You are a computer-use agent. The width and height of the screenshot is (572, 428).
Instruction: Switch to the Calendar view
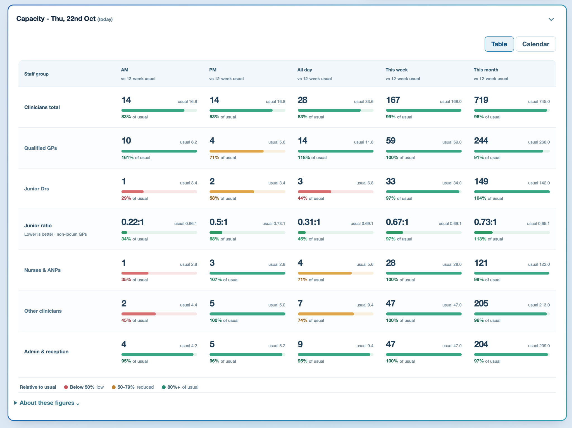tap(536, 44)
